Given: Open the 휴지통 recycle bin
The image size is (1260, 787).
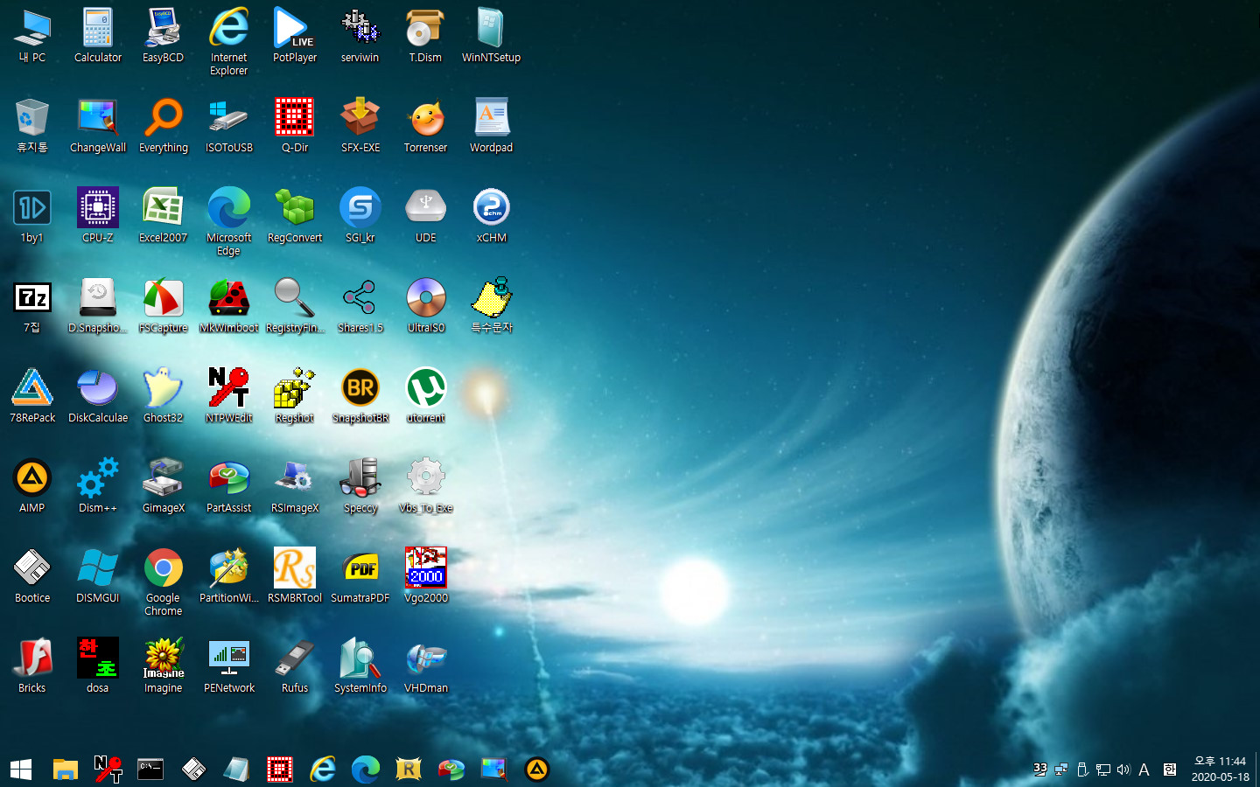Looking at the screenshot, I should pos(32,126).
